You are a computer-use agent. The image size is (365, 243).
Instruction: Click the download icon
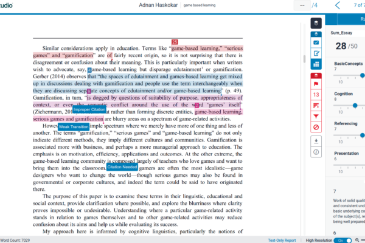(316, 141)
